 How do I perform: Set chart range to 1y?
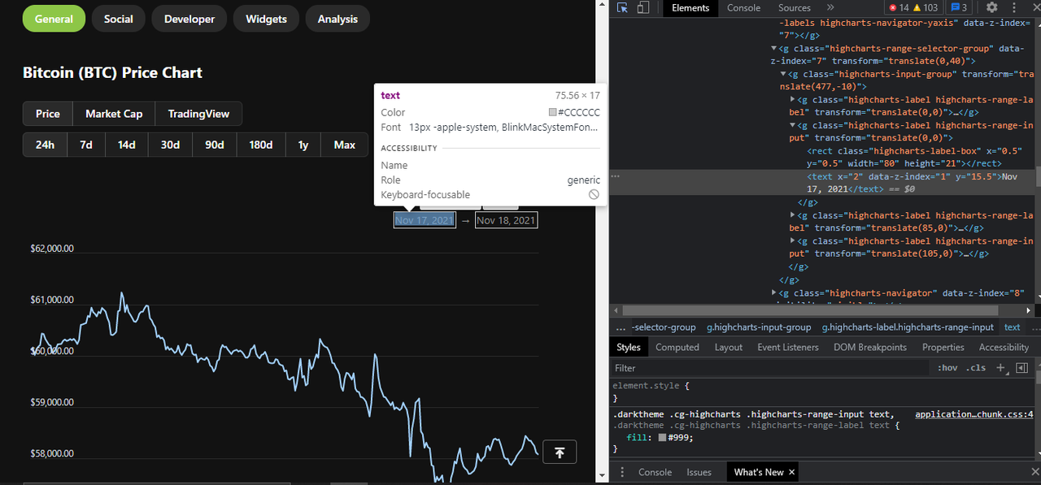303,145
